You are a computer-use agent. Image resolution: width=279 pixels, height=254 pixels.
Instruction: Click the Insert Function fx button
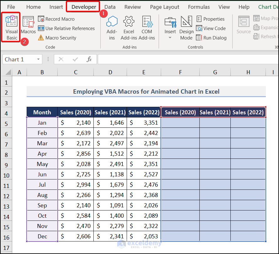89,60
